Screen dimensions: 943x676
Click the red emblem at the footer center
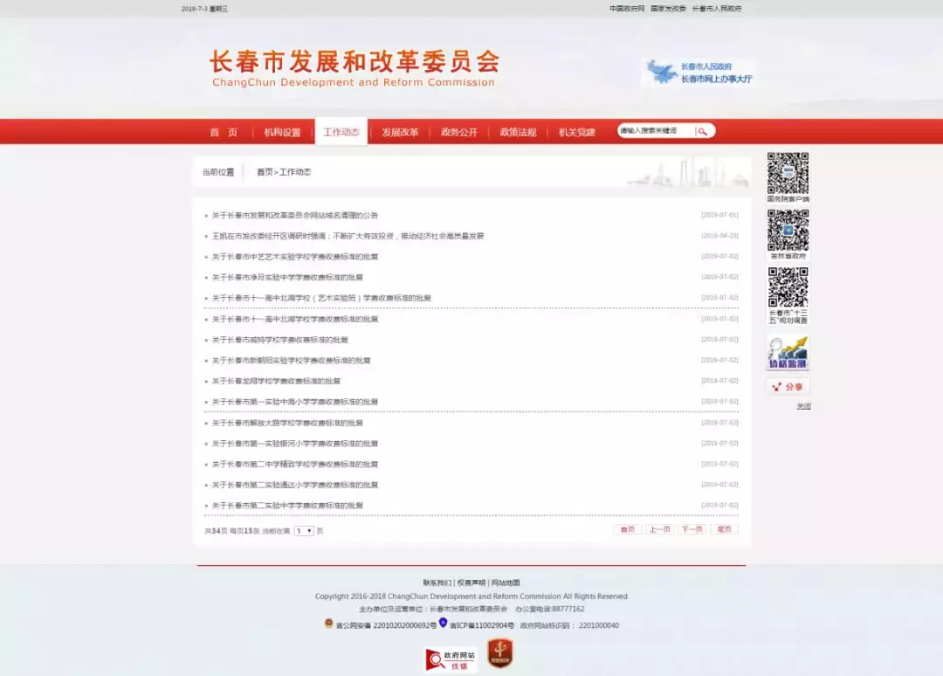click(499, 654)
